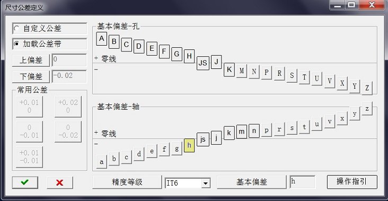Viewport: 388px width, 201px height.
Task: Click the lower deviation field showing -0.02
Action: 69,76
